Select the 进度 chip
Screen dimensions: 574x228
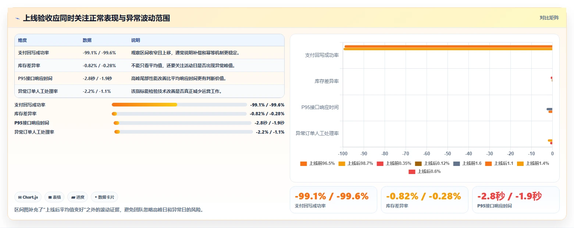[78, 197]
